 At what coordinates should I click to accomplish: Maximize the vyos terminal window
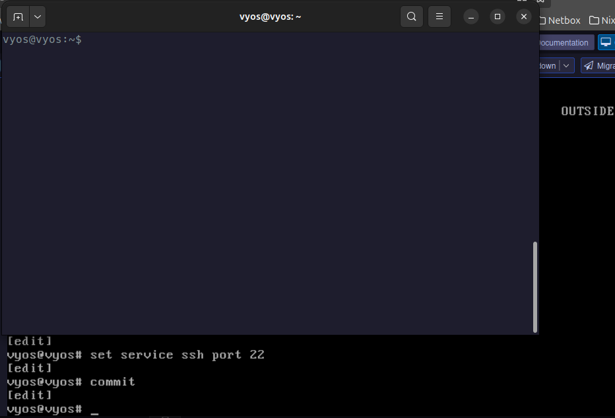(498, 17)
